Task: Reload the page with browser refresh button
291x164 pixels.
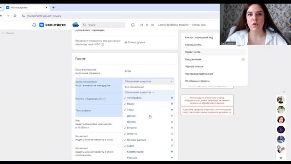Action: (x=15, y=16)
